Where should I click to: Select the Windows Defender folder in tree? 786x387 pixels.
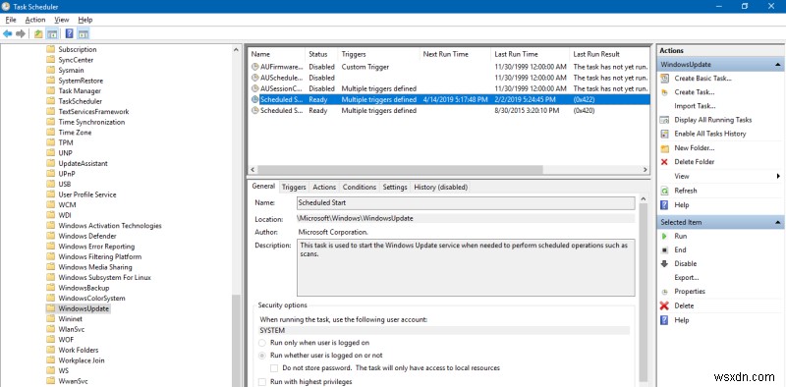[87, 236]
